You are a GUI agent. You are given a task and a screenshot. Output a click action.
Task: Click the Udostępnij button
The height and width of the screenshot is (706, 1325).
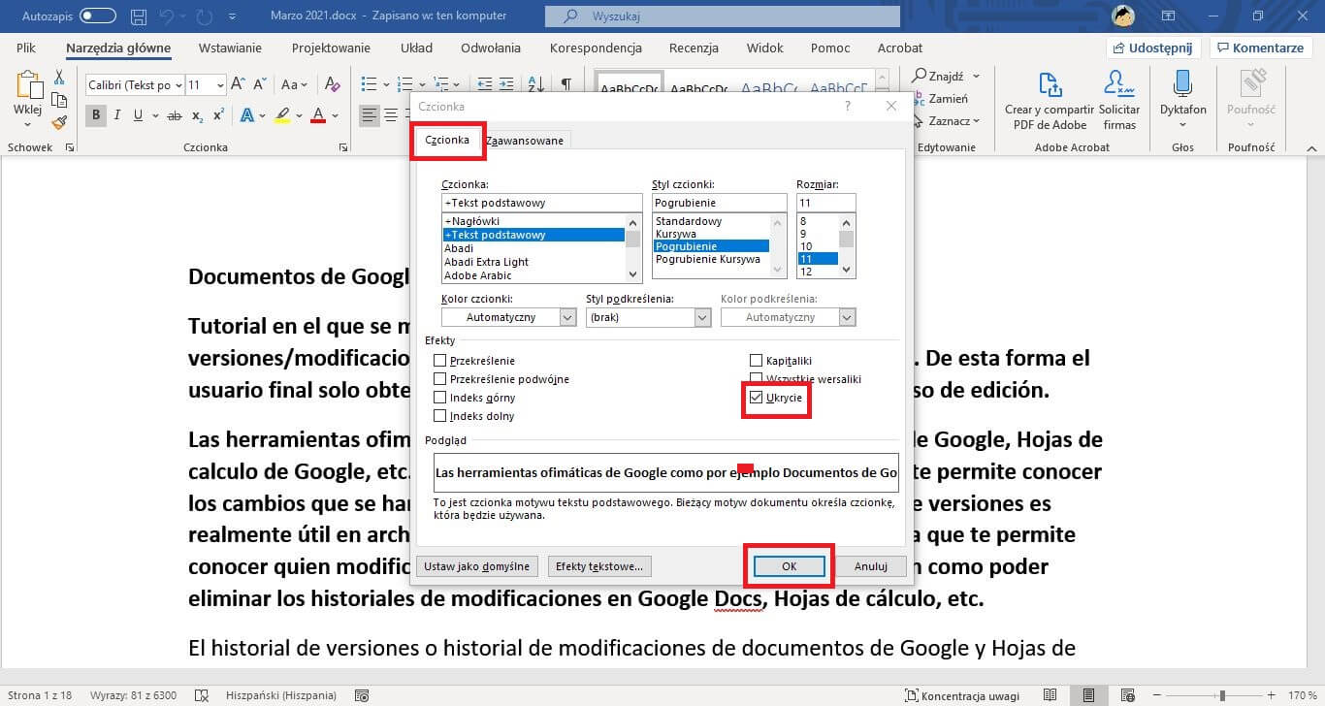(1154, 48)
